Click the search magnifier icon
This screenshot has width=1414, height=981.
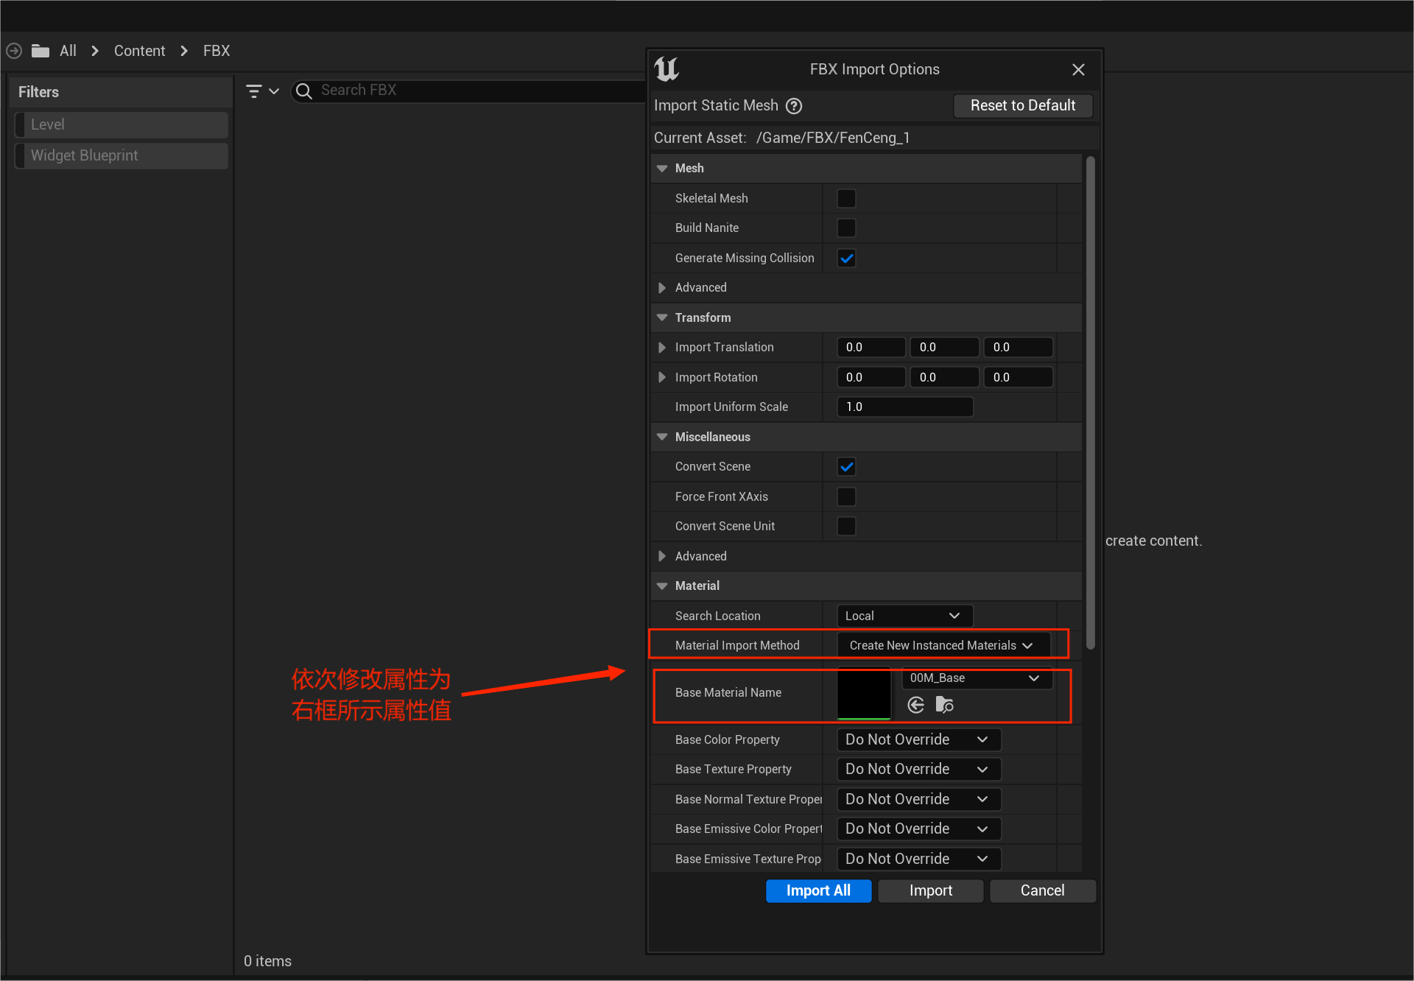pyautogui.click(x=303, y=91)
